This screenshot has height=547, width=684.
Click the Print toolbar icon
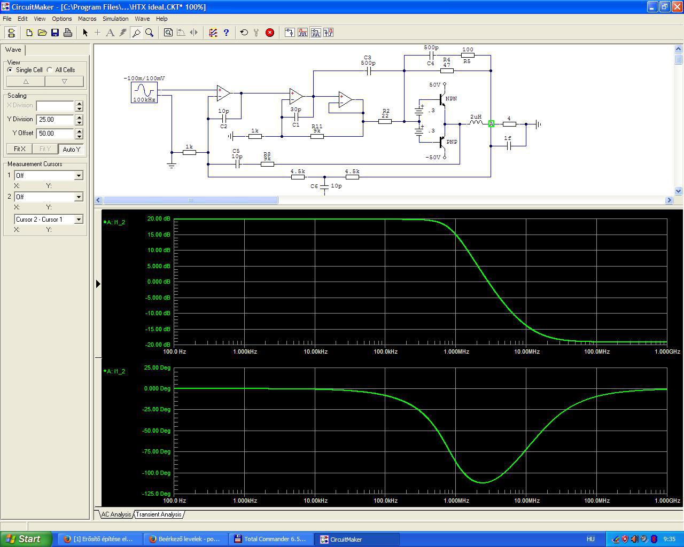(68, 33)
